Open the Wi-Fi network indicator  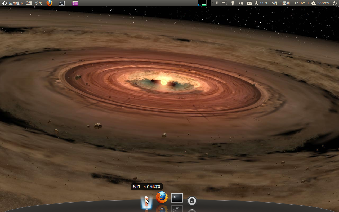coord(217,3)
